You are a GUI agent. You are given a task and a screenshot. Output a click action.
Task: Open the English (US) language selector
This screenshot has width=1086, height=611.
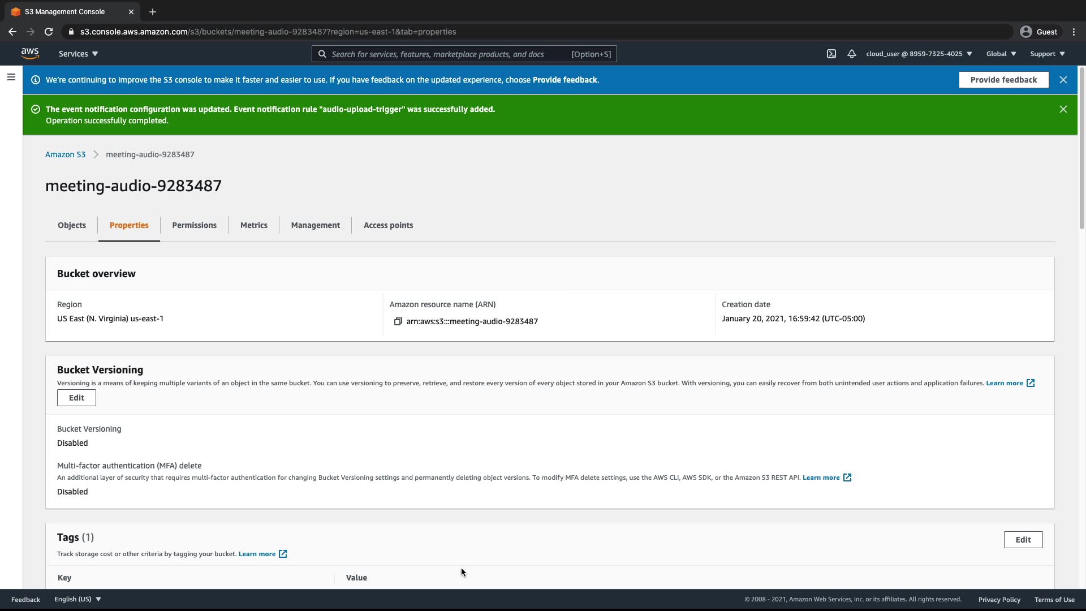[77, 599]
